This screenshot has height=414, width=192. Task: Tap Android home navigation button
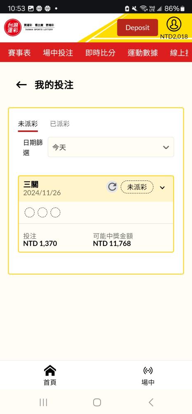point(97,402)
